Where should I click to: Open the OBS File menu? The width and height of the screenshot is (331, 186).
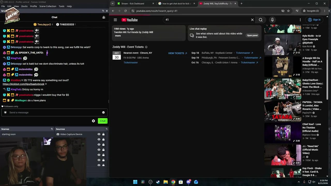point(3,6)
